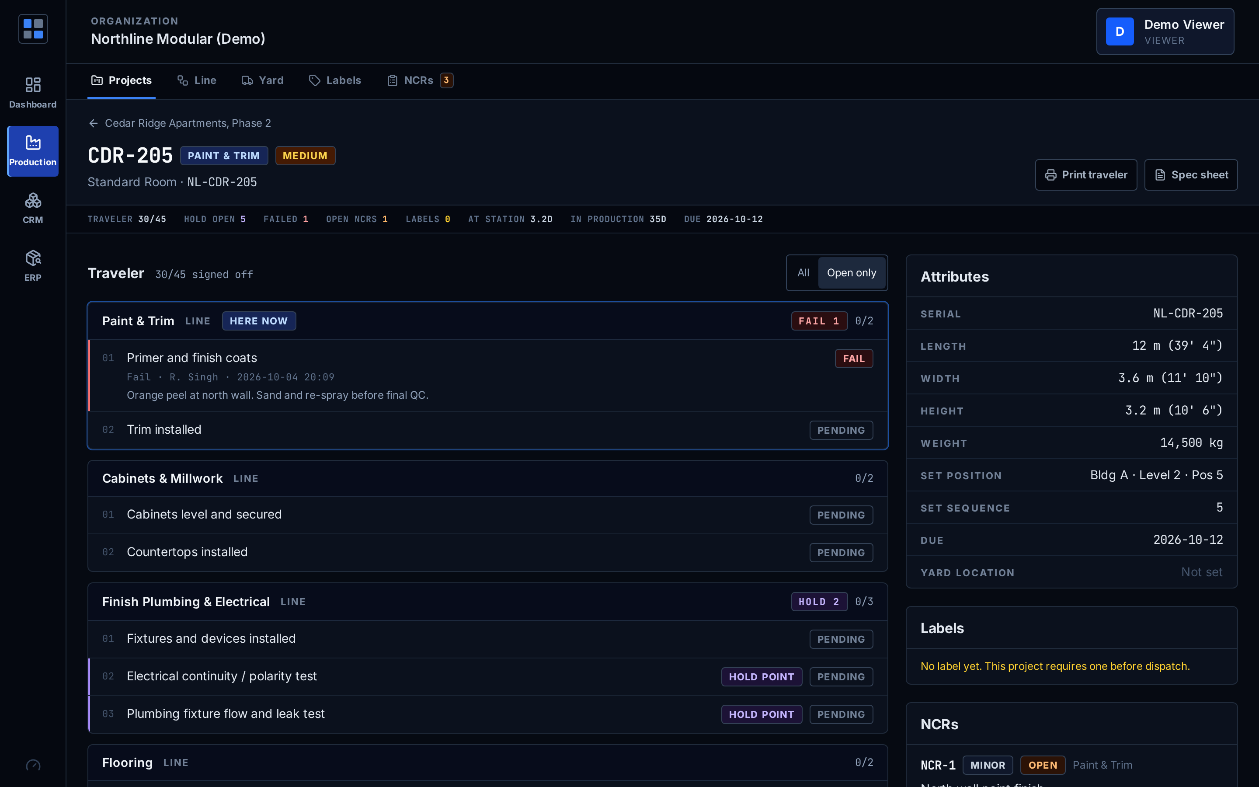Click HOLD POINT badge on Electrical continuity test
Image resolution: width=1259 pixels, height=787 pixels.
[761, 677]
